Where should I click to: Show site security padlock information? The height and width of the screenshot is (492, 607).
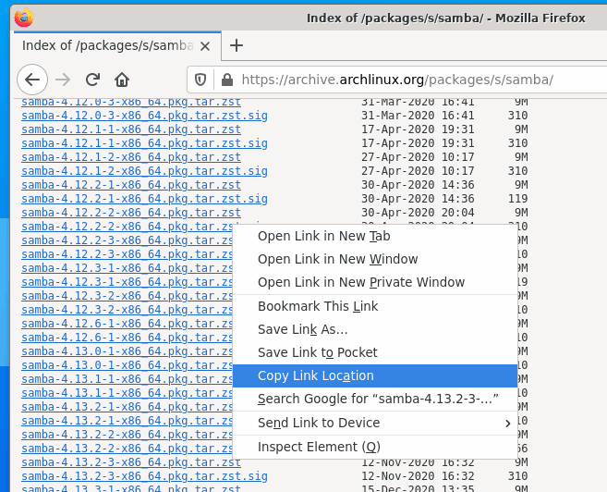tap(227, 80)
